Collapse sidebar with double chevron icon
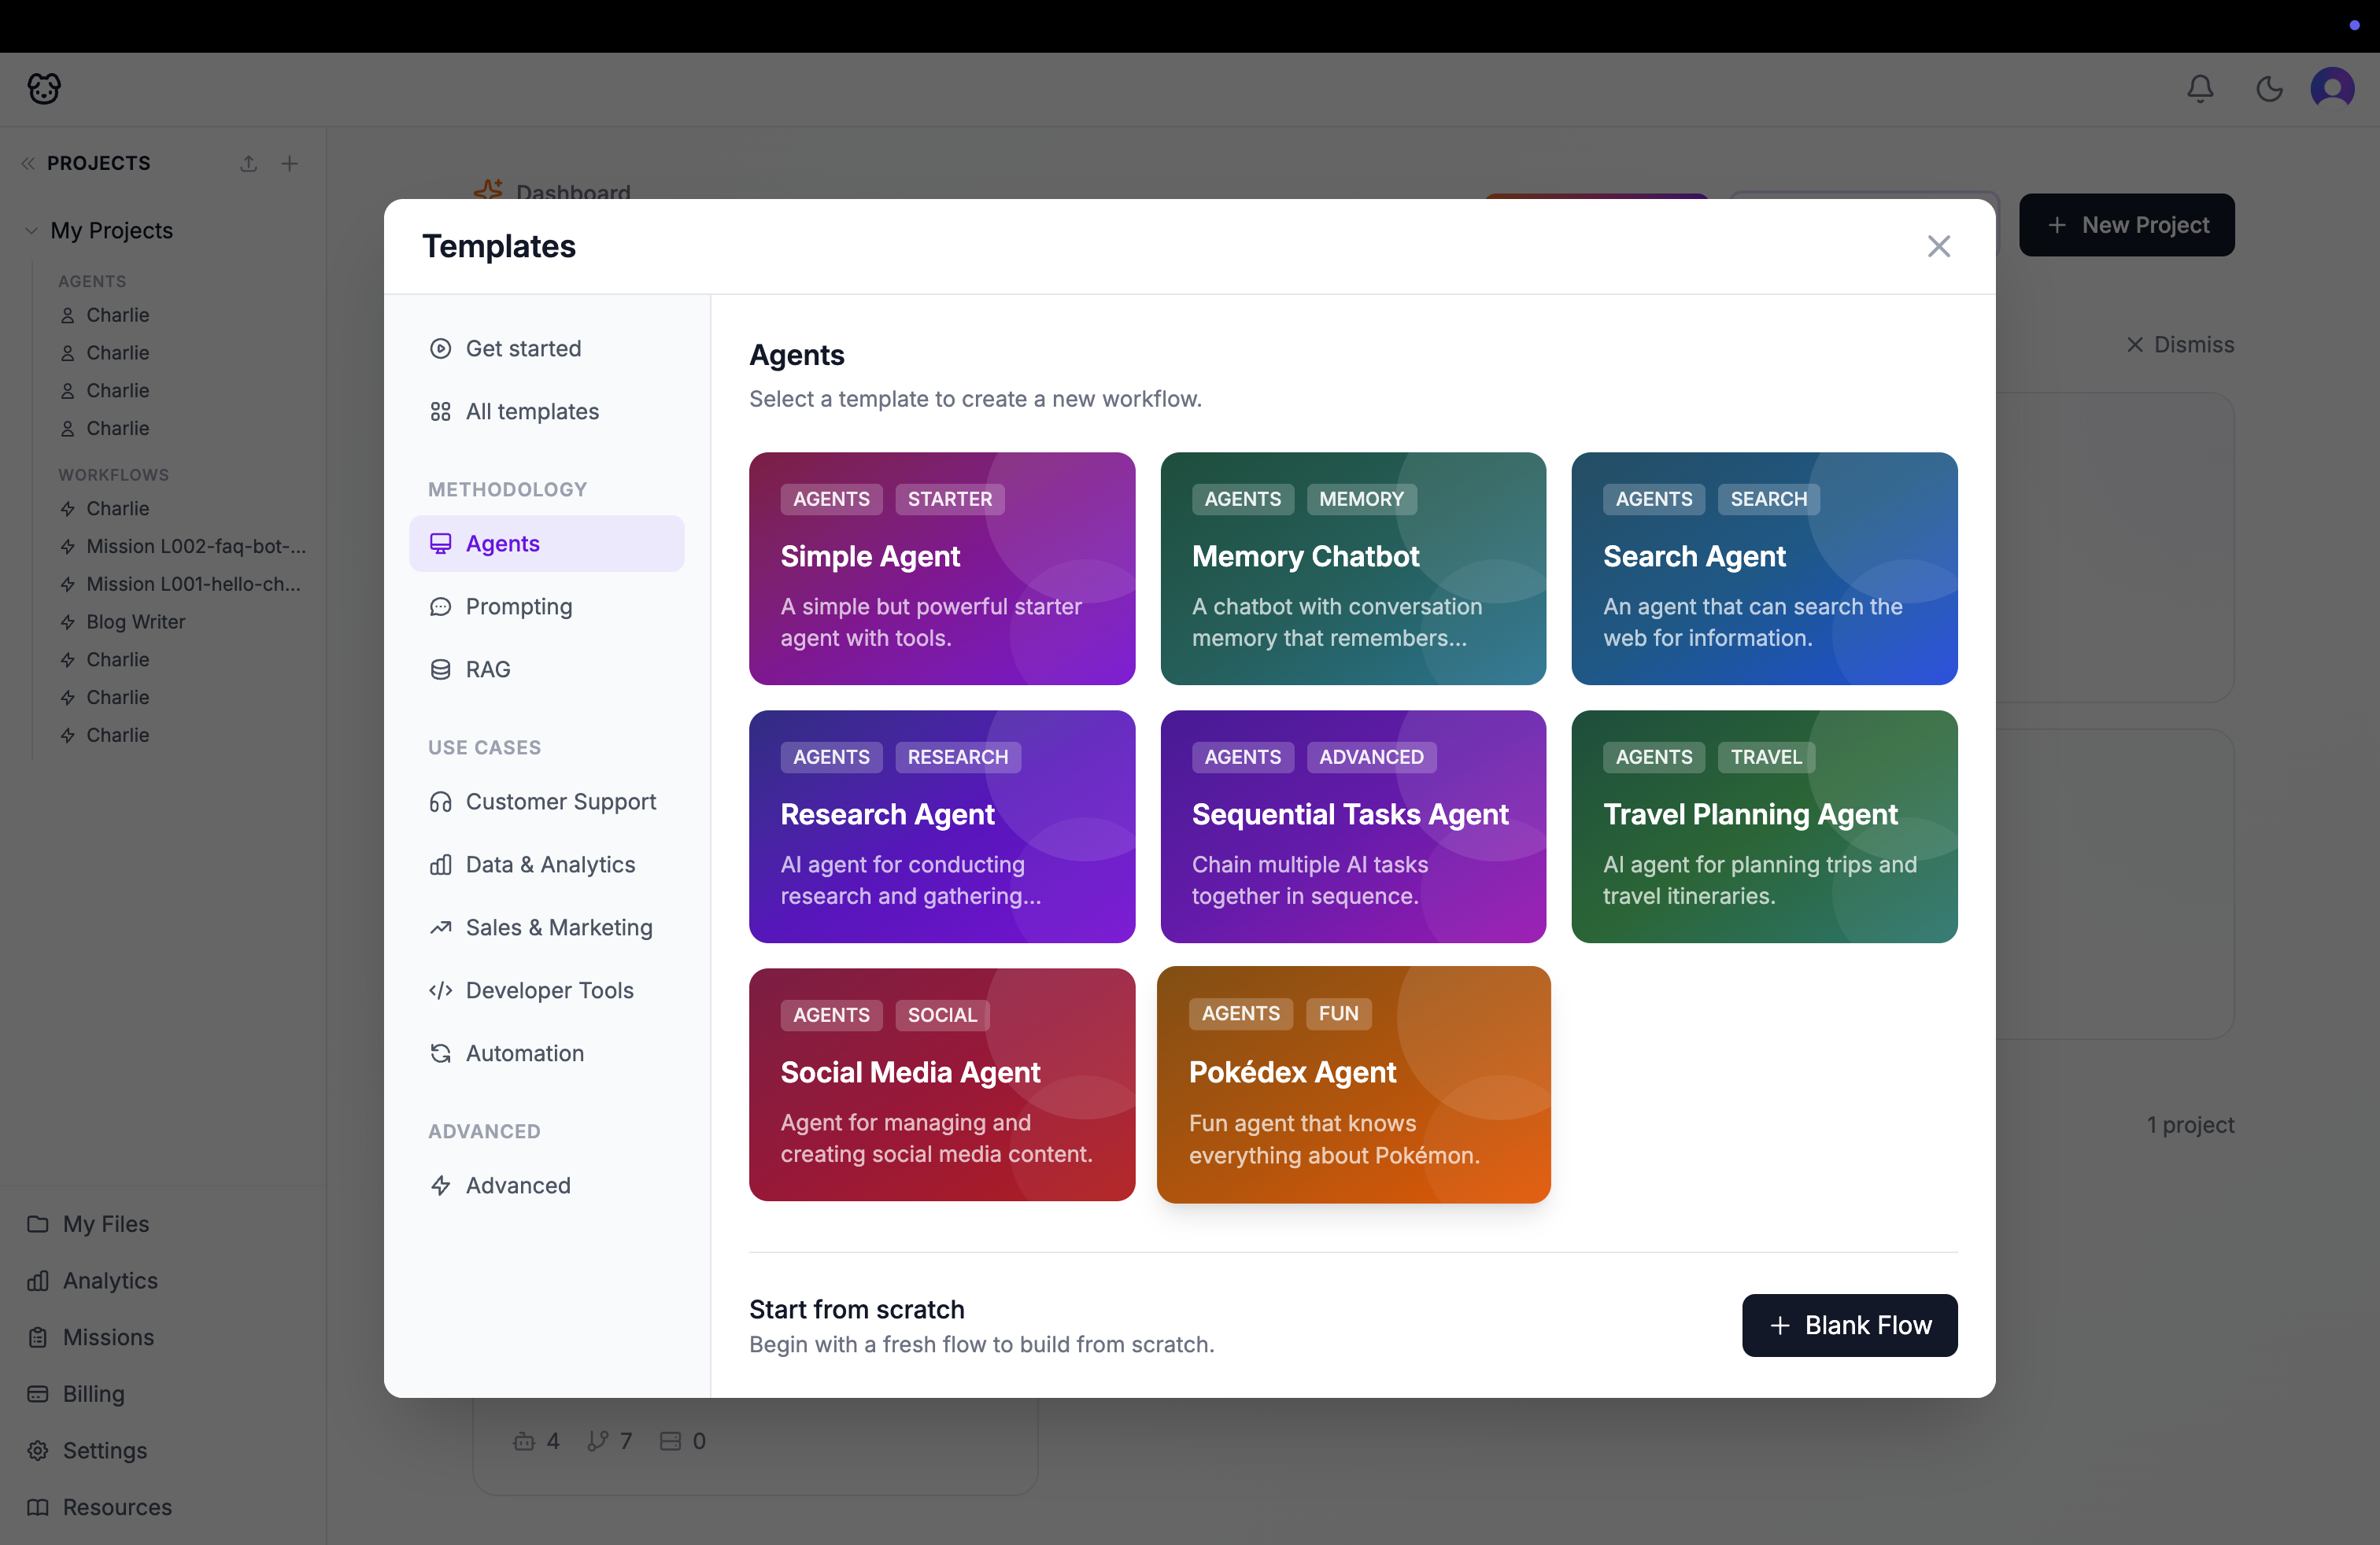Viewport: 2380px width, 1545px height. (28, 163)
